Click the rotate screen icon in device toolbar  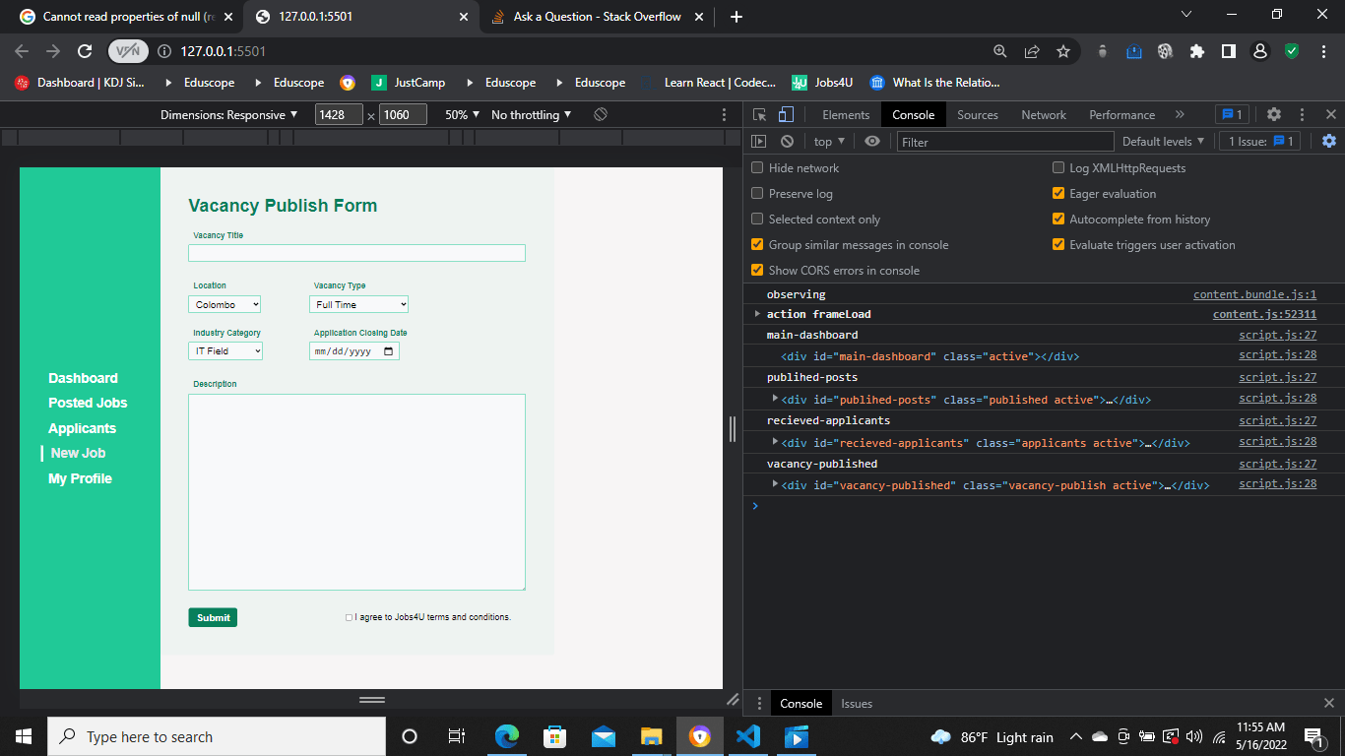tap(600, 114)
